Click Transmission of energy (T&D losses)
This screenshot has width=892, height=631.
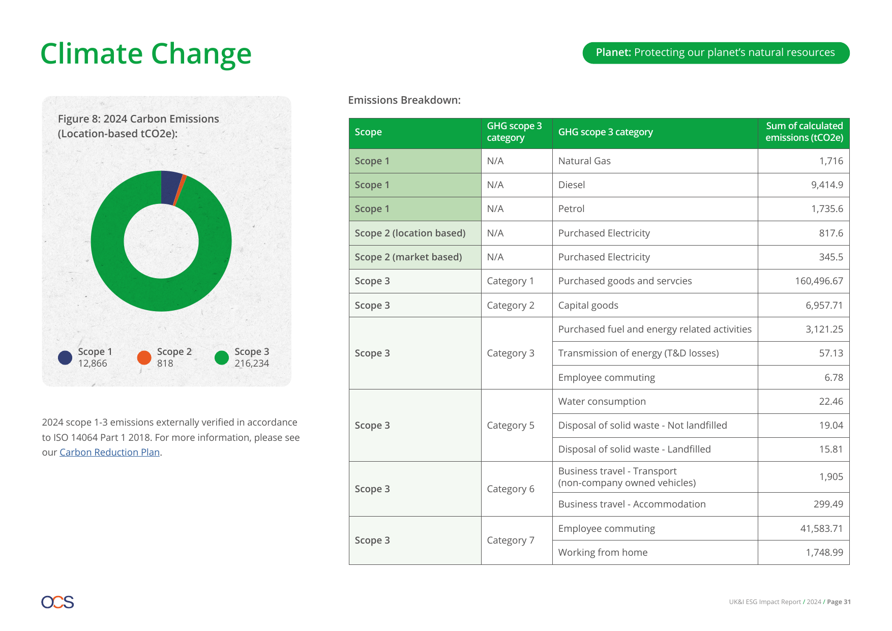[655, 353]
